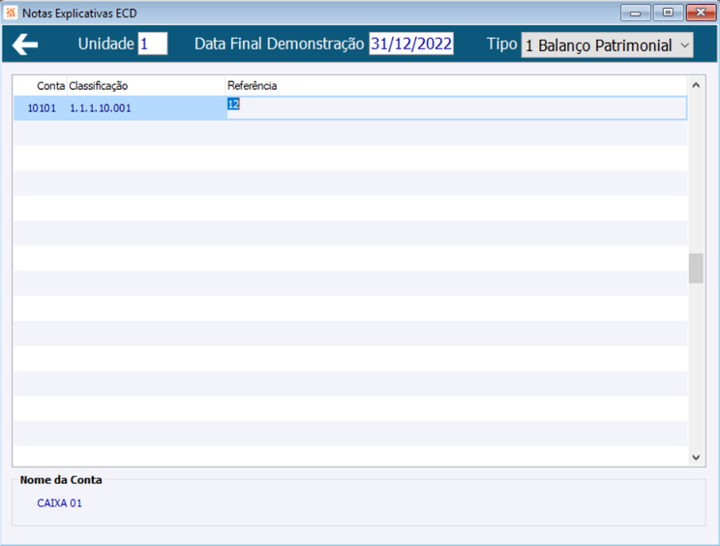The width and height of the screenshot is (720, 546).
Task: Click the scrollbar up arrow
Action: [696, 85]
